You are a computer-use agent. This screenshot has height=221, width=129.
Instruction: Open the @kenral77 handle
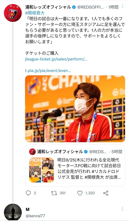(x=35, y=216)
